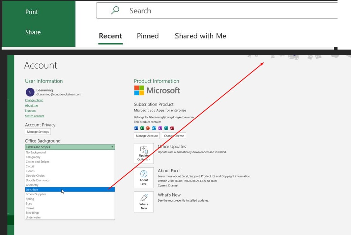This screenshot has height=235, width=351.
Task: Click the GLearning profile avatar
Action: tap(30, 92)
